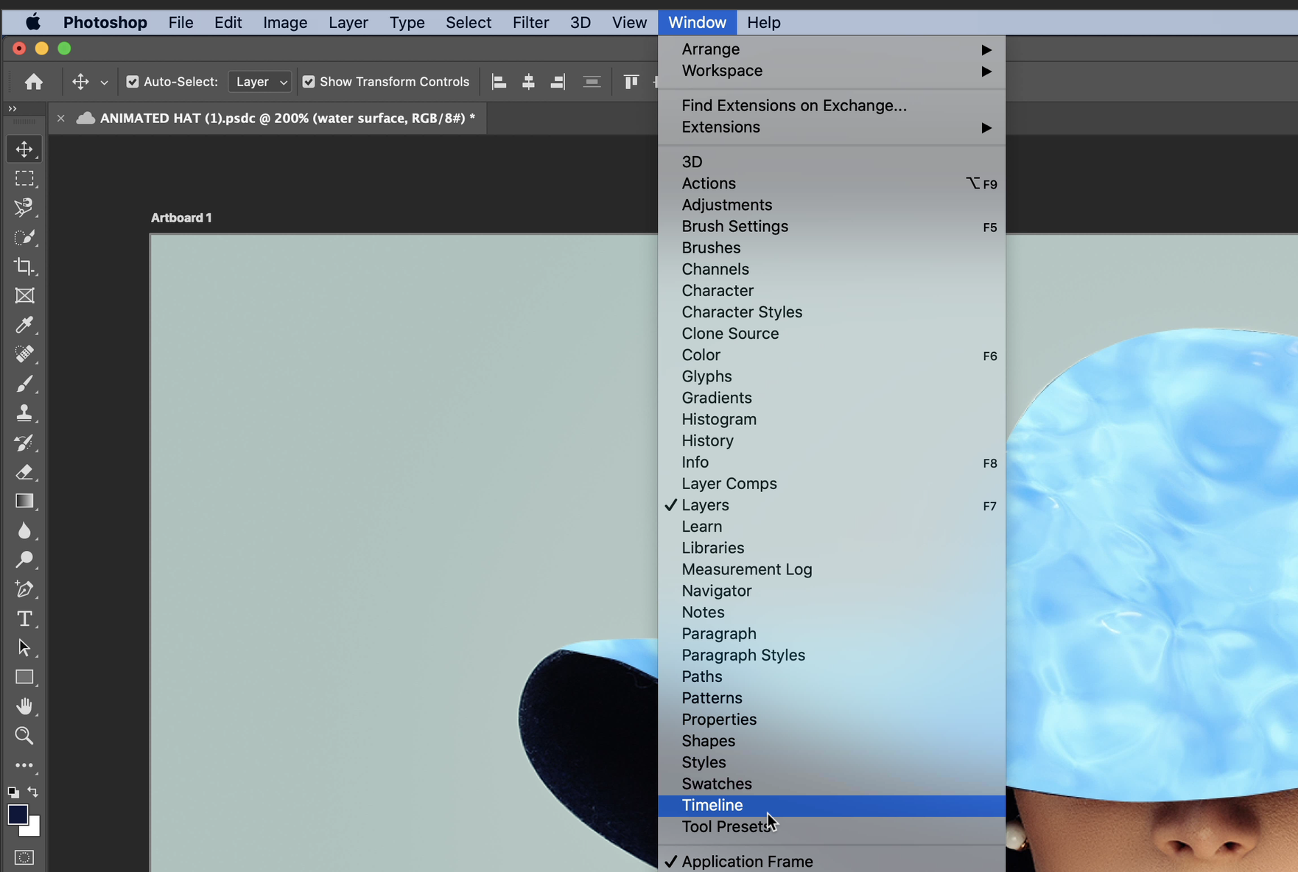The width and height of the screenshot is (1298, 872).
Task: Open the Apple menu
Action: (33, 23)
